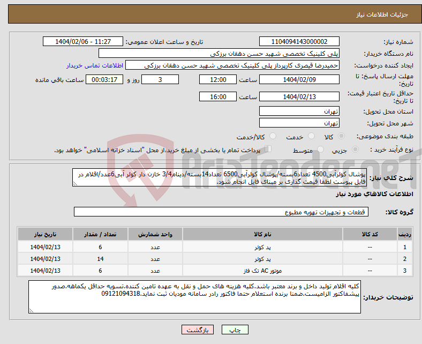
Task: Click the price validity date 1404/02/13 field
Action: [x=299, y=96]
